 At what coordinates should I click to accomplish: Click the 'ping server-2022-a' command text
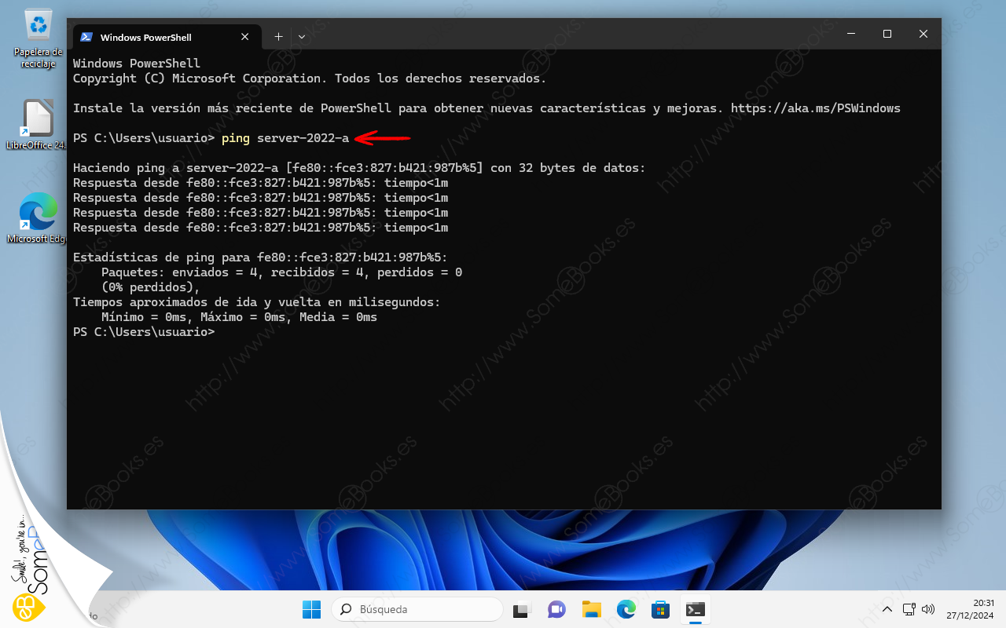[285, 138]
